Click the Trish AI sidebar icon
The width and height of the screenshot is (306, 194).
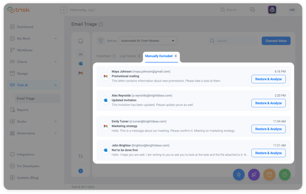(x=12, y=85)
